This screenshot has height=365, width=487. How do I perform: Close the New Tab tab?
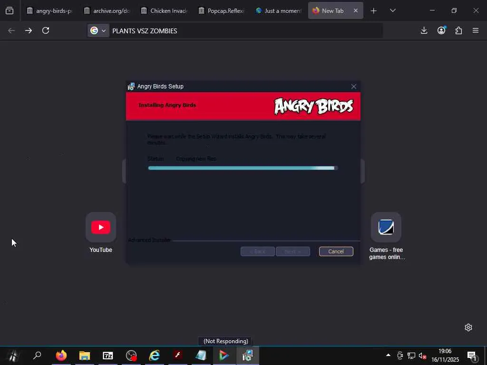tap(356, 11)
